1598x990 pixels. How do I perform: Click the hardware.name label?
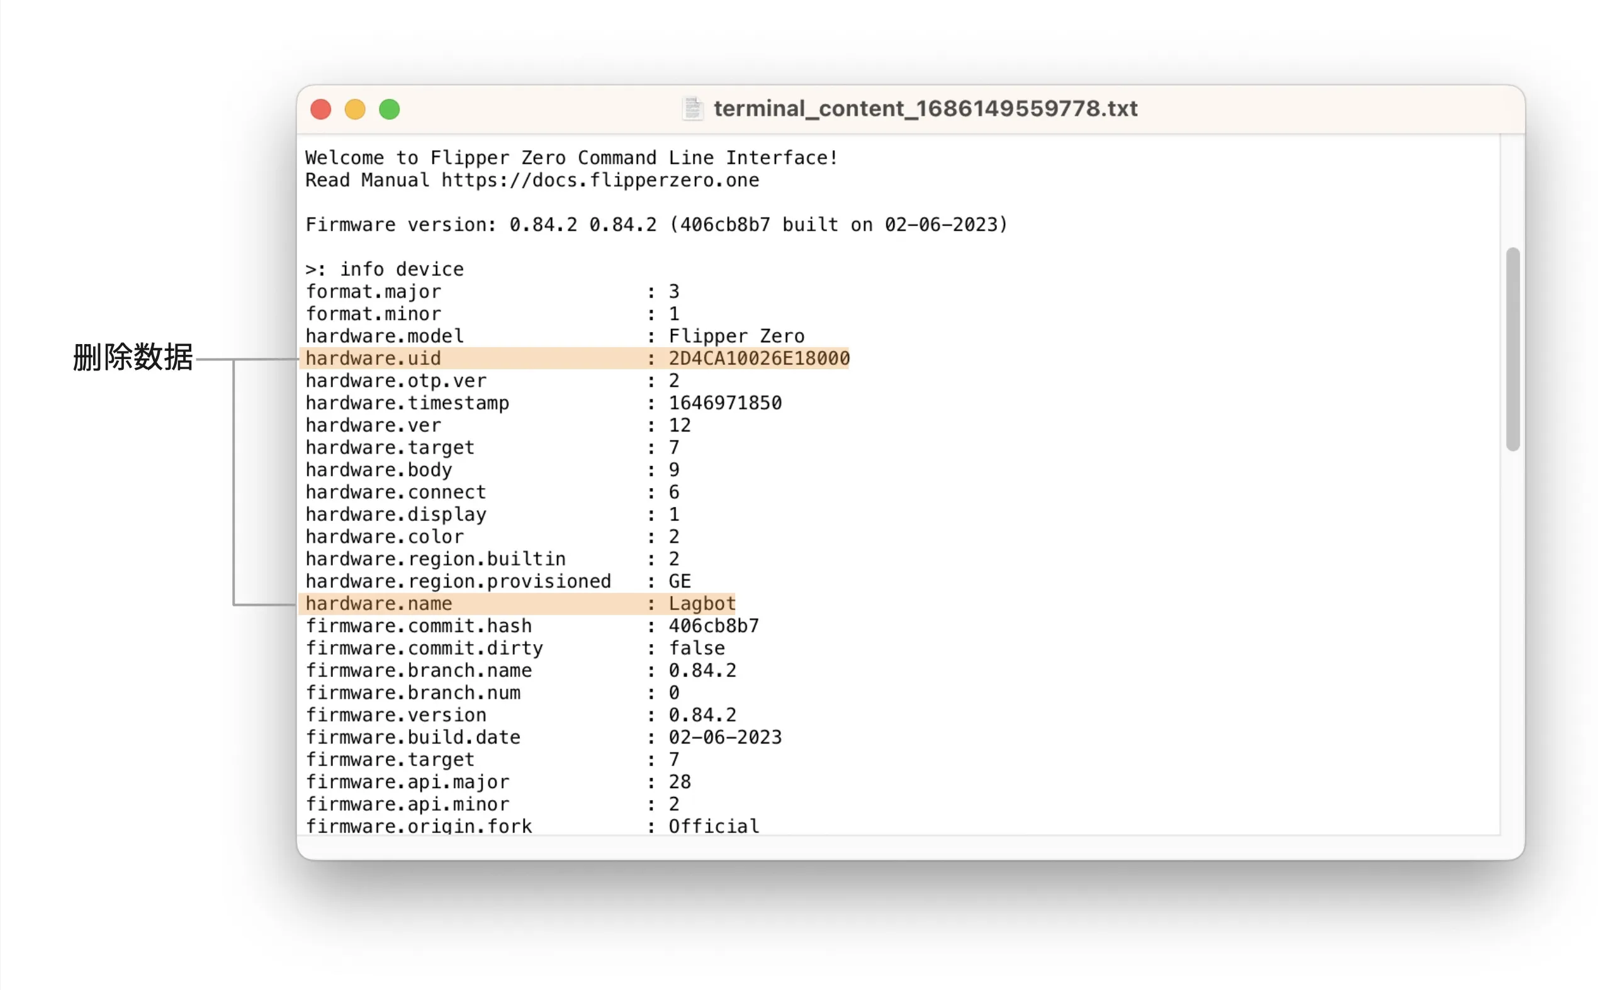379,603
